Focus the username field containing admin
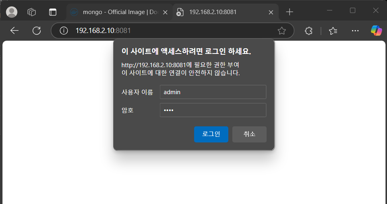The image size is (387, 204). point(213,92)
